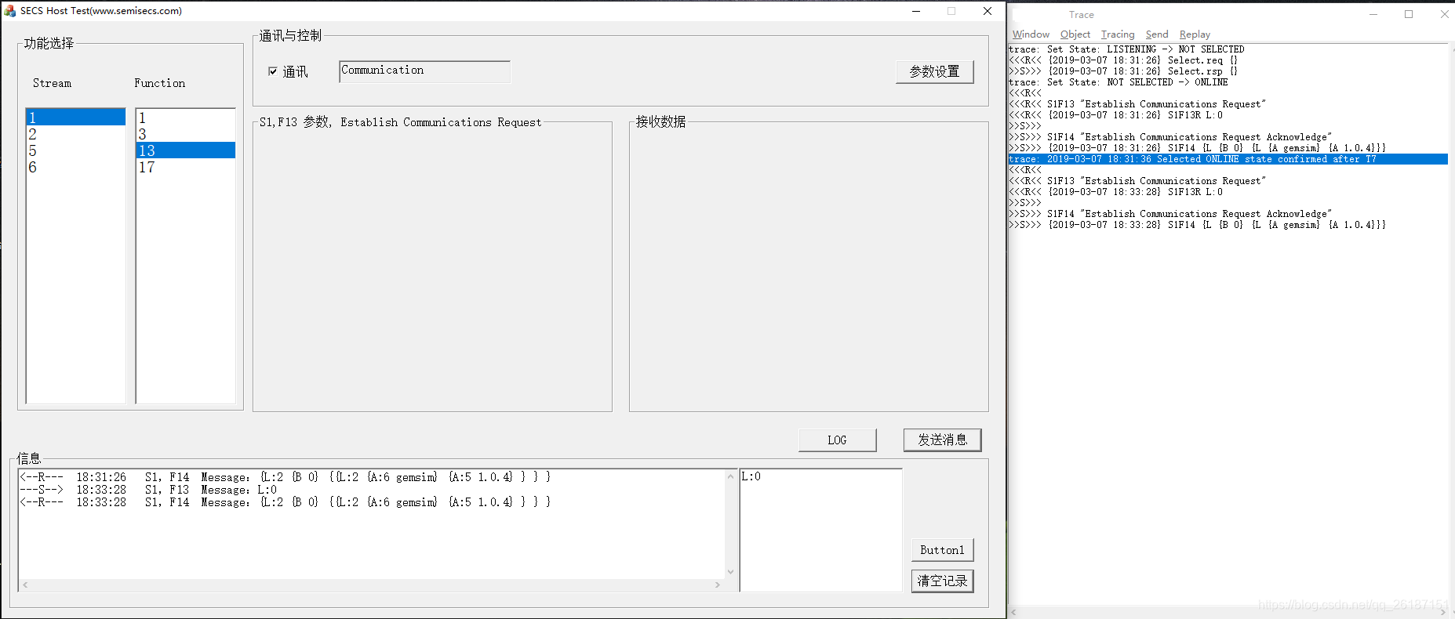Image resolution: width=1455 pixels, height=619 pixels.
Task: Click the Communication text field
Action: tap(424, 71)
